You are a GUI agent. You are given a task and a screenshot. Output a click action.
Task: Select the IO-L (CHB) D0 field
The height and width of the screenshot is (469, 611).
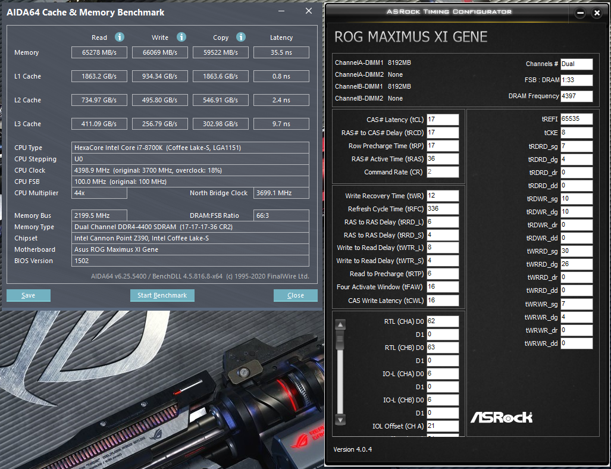443,399
